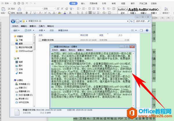Click the Explorer search box
The height and width of the screenshot is (121, 174).
click(x=142, y=21)
